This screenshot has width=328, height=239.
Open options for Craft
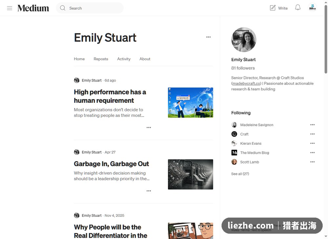(x=312, y=134)
